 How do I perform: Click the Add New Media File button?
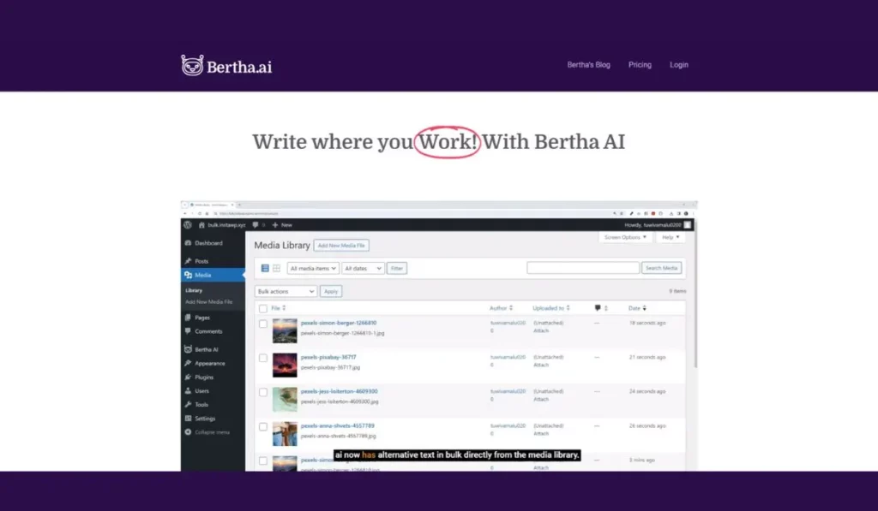click(x=341, y=246)
